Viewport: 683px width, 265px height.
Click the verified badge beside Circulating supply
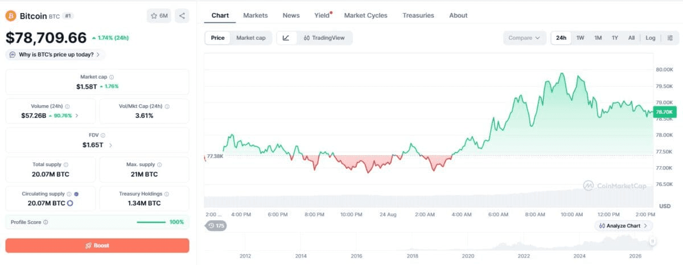[76, 194]
